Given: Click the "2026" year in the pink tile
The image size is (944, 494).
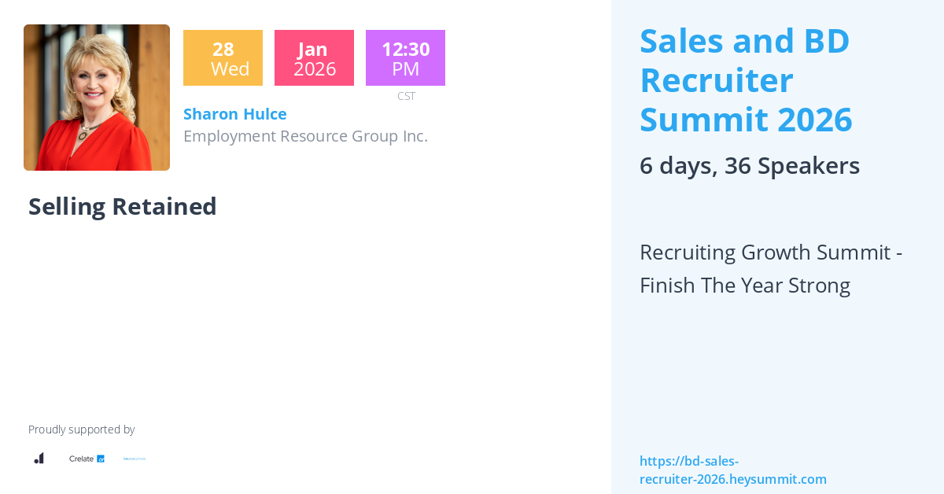Looking at the screenshot, I should [315, 69].
